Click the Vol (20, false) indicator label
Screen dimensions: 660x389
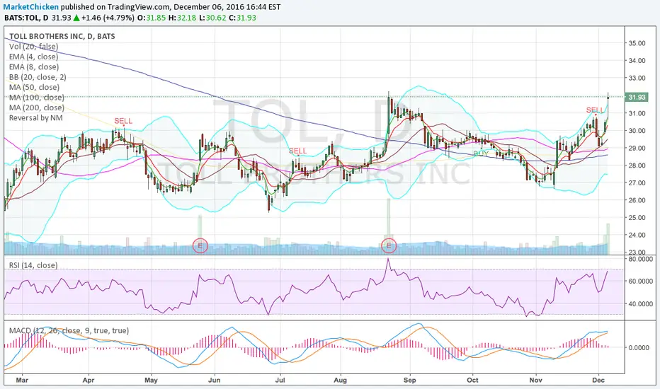(x=34, y=47)
